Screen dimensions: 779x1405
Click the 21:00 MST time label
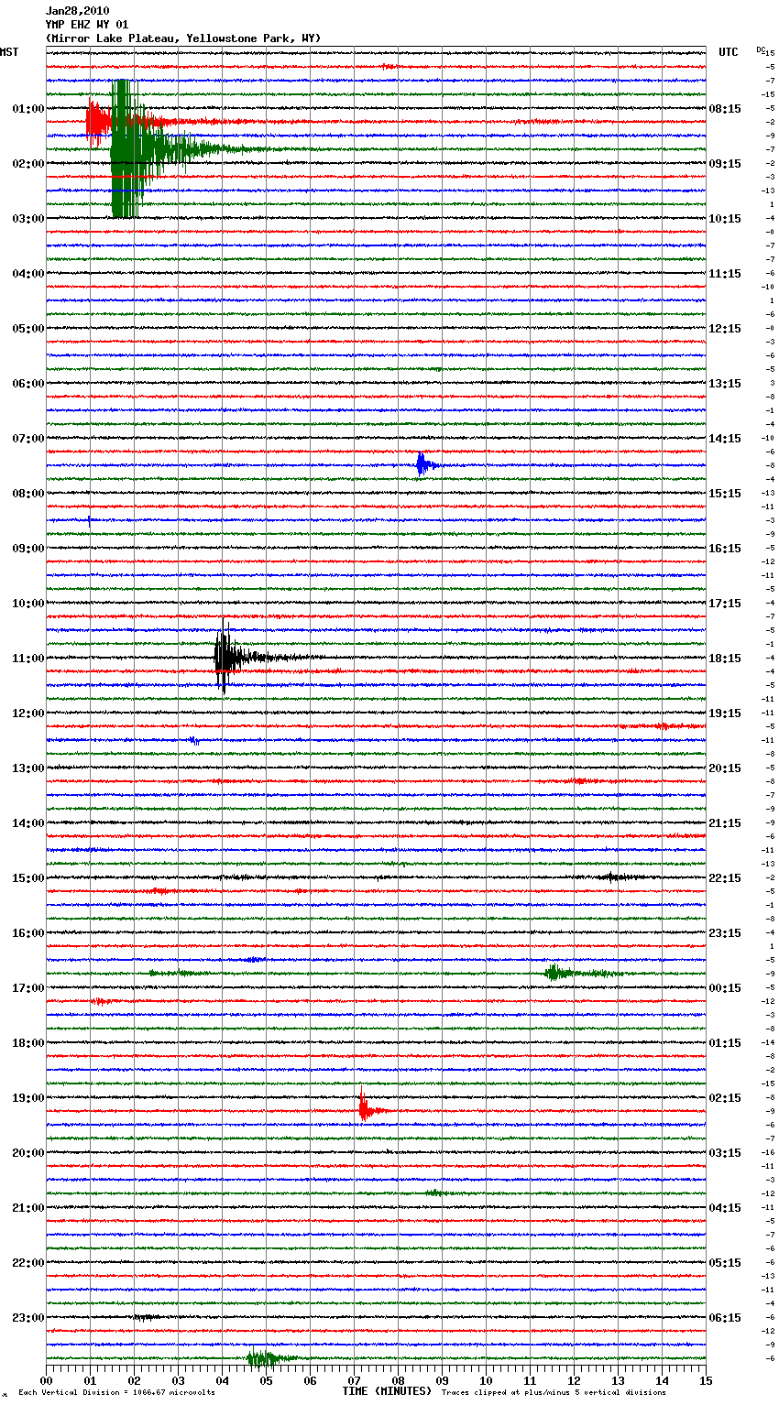(x=28, y=1208)
